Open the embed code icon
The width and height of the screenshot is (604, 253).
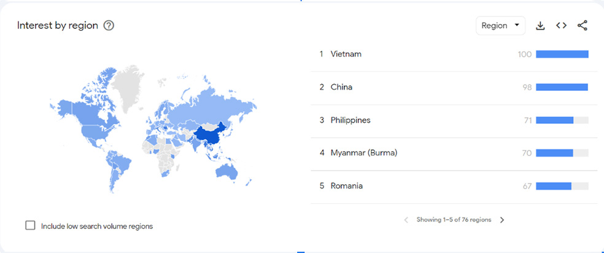[x=561, y=26]
